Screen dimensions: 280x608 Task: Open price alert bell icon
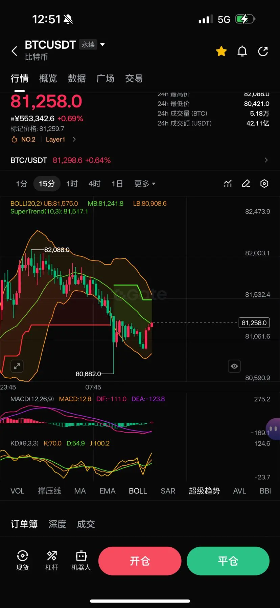coord(242,51)
